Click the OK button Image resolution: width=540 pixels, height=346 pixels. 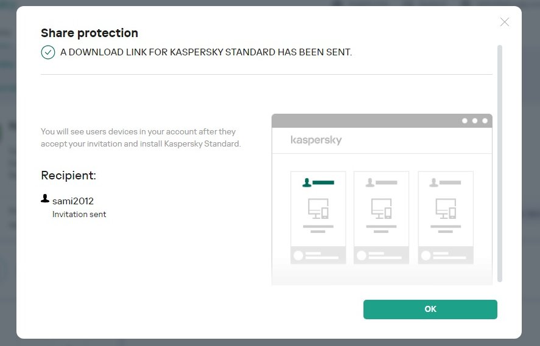point(430,309)
